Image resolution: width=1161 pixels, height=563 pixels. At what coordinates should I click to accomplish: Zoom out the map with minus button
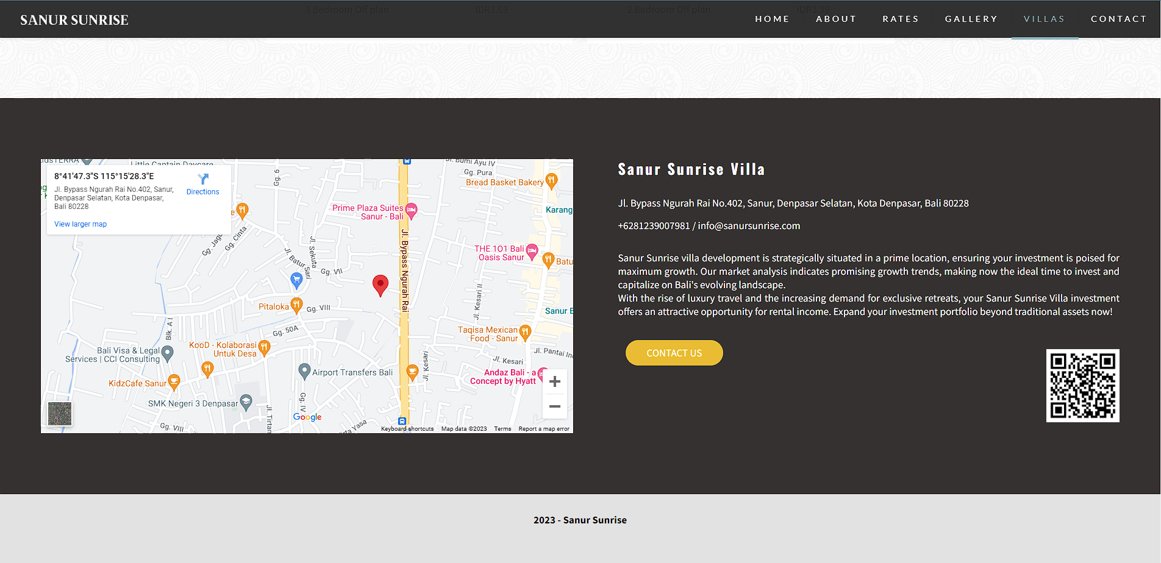tap(554, 406)
